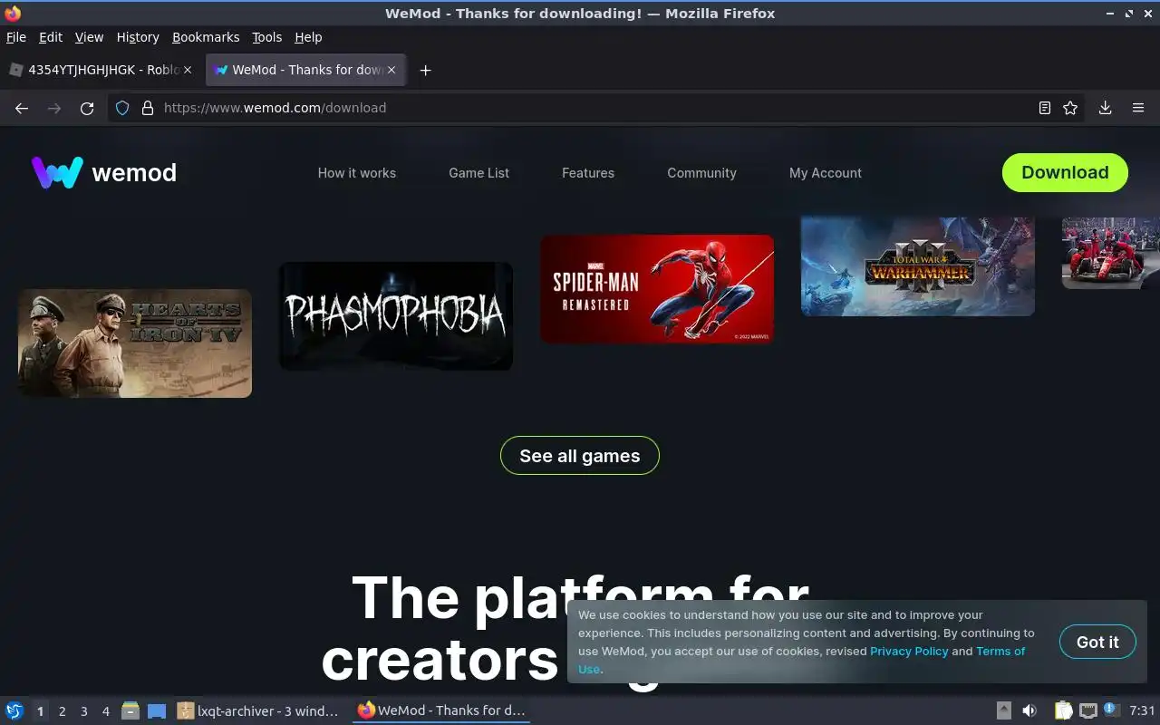
Task: Accept cookies with Got it button
Action: pyautogui.click(x=1097, y=642)
